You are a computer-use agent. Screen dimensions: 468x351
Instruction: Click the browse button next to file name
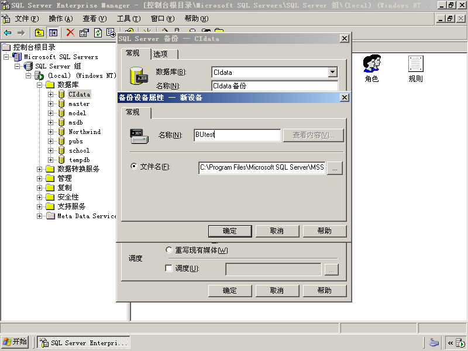coord(335,168)
